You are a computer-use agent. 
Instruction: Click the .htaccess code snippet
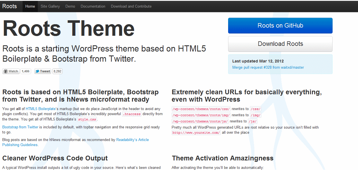[x=131, y=114]
